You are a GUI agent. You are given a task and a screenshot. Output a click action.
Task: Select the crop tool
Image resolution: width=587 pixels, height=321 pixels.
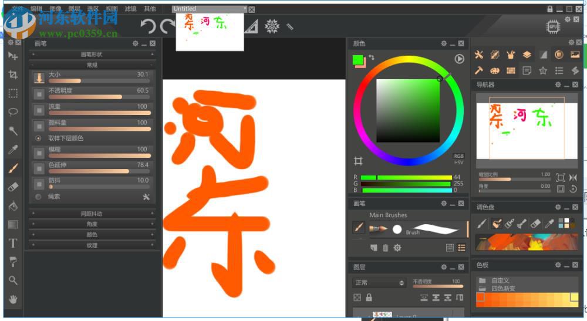click(x=13, y=75)
